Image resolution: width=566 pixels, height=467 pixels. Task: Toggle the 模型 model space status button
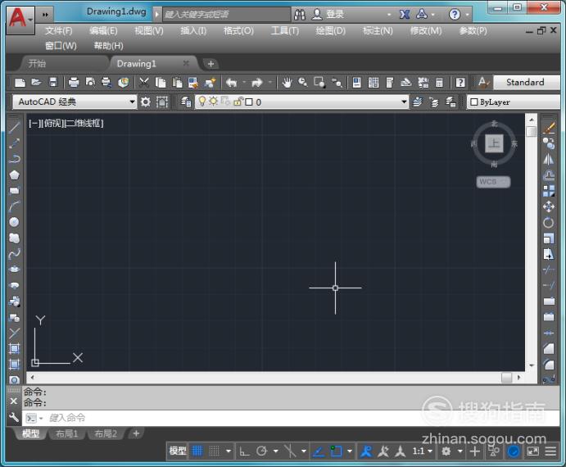pos(178,451)
